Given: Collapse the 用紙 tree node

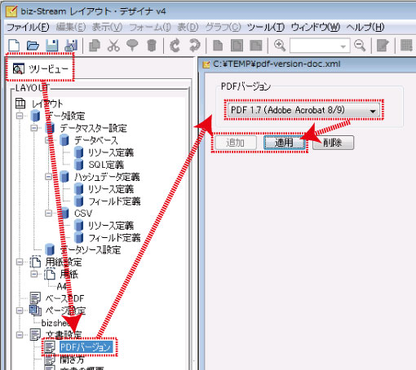Looking at the screenshot, I should tap(34, 274).
